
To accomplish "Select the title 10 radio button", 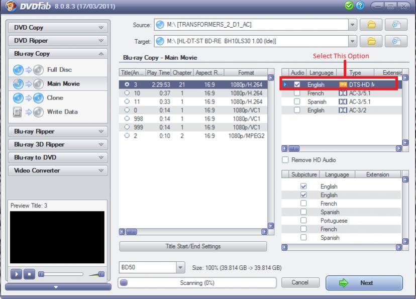I will pyautogui.click(x=127, y=93).
